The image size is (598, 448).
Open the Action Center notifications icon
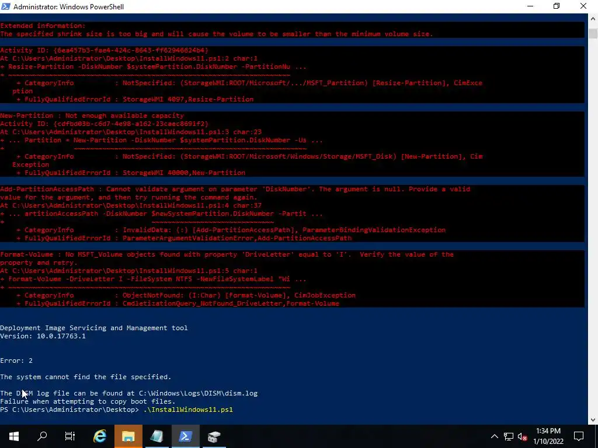click(x=579, y=436)
